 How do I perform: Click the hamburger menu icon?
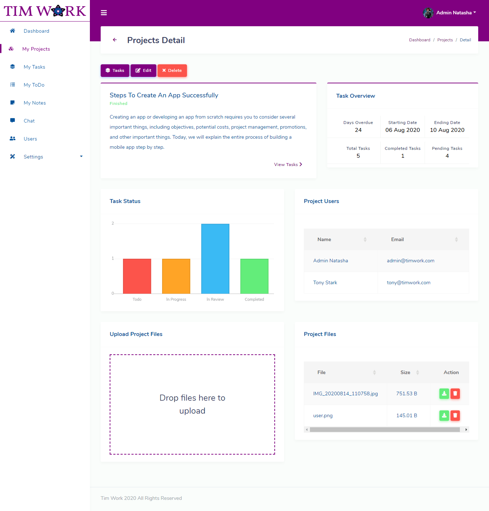pos(104,13)
